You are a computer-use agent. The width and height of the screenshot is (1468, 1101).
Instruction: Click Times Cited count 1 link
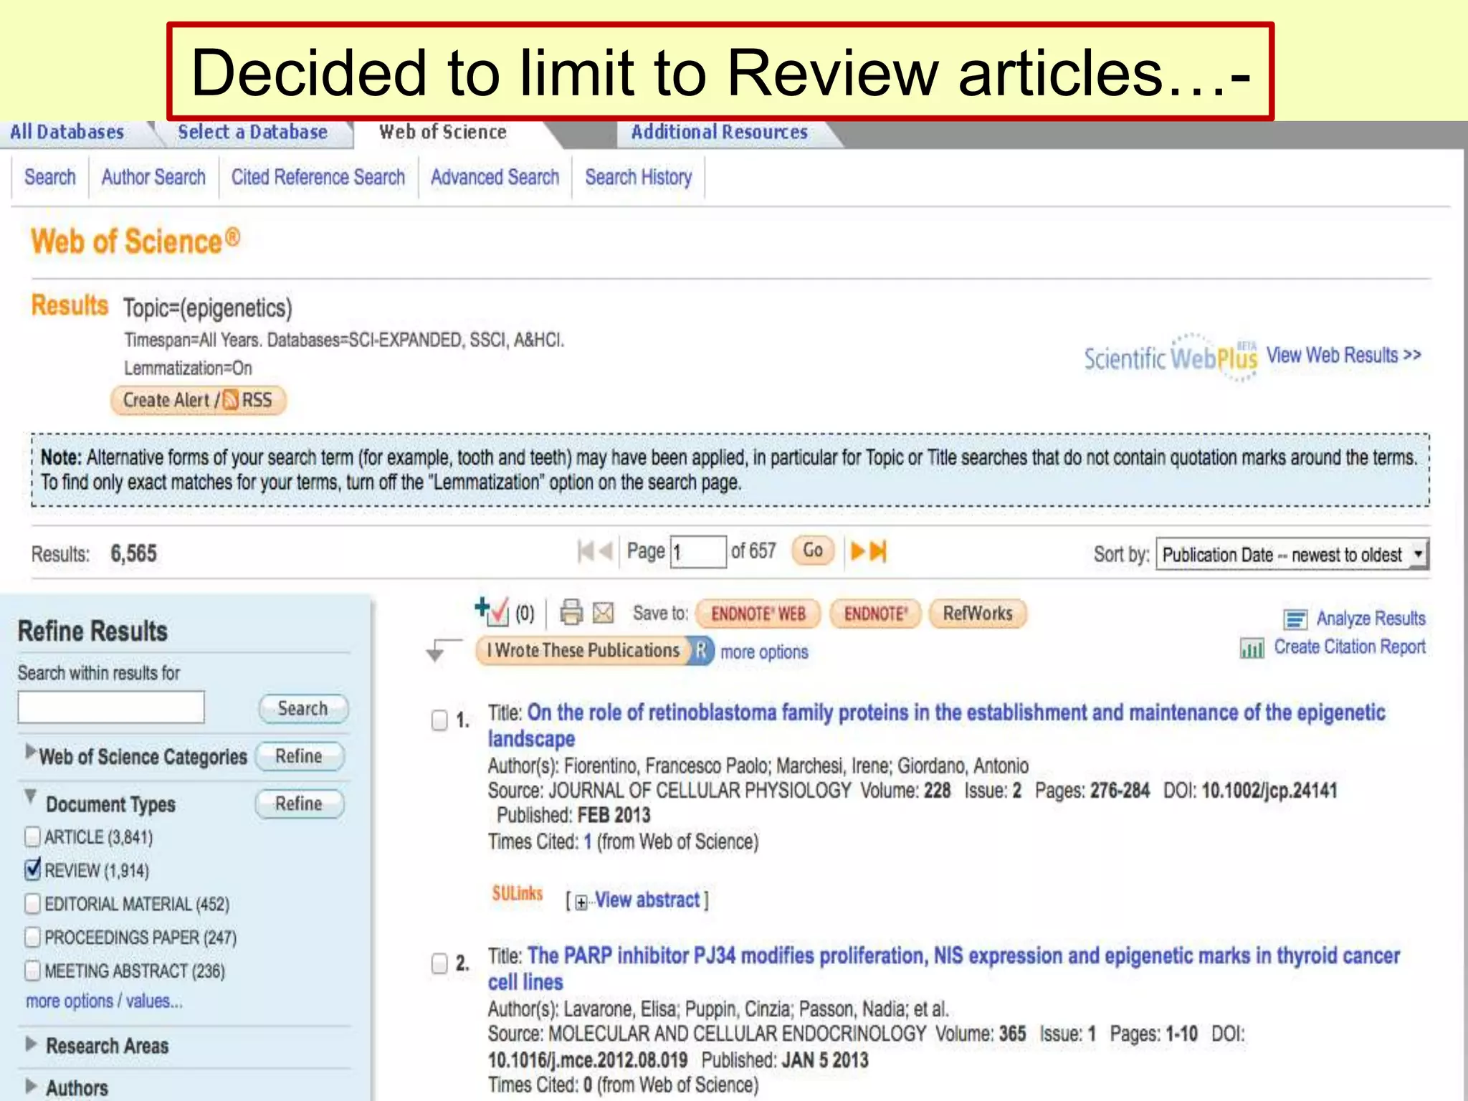(x=587, y=842)
